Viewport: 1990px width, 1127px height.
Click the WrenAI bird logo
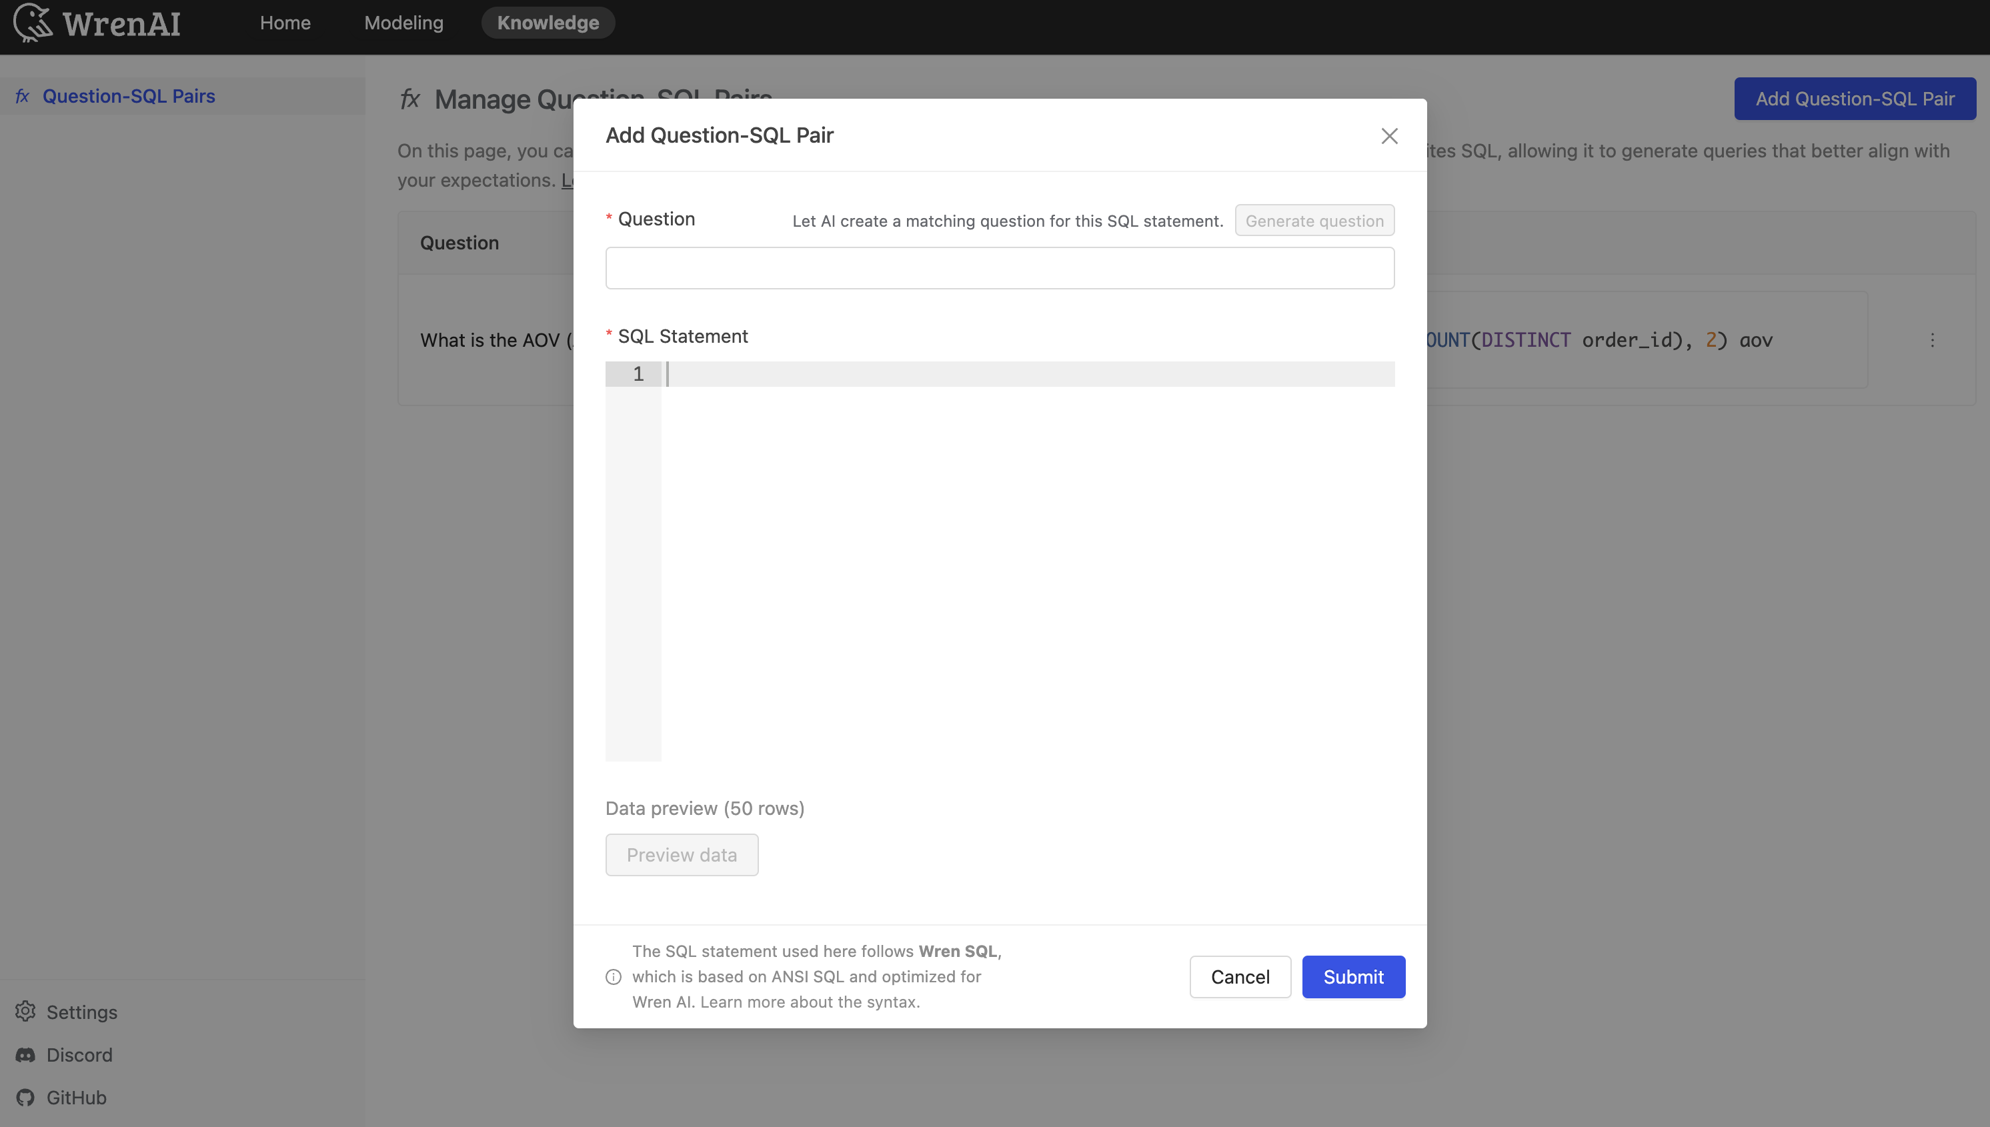(33, 23)
